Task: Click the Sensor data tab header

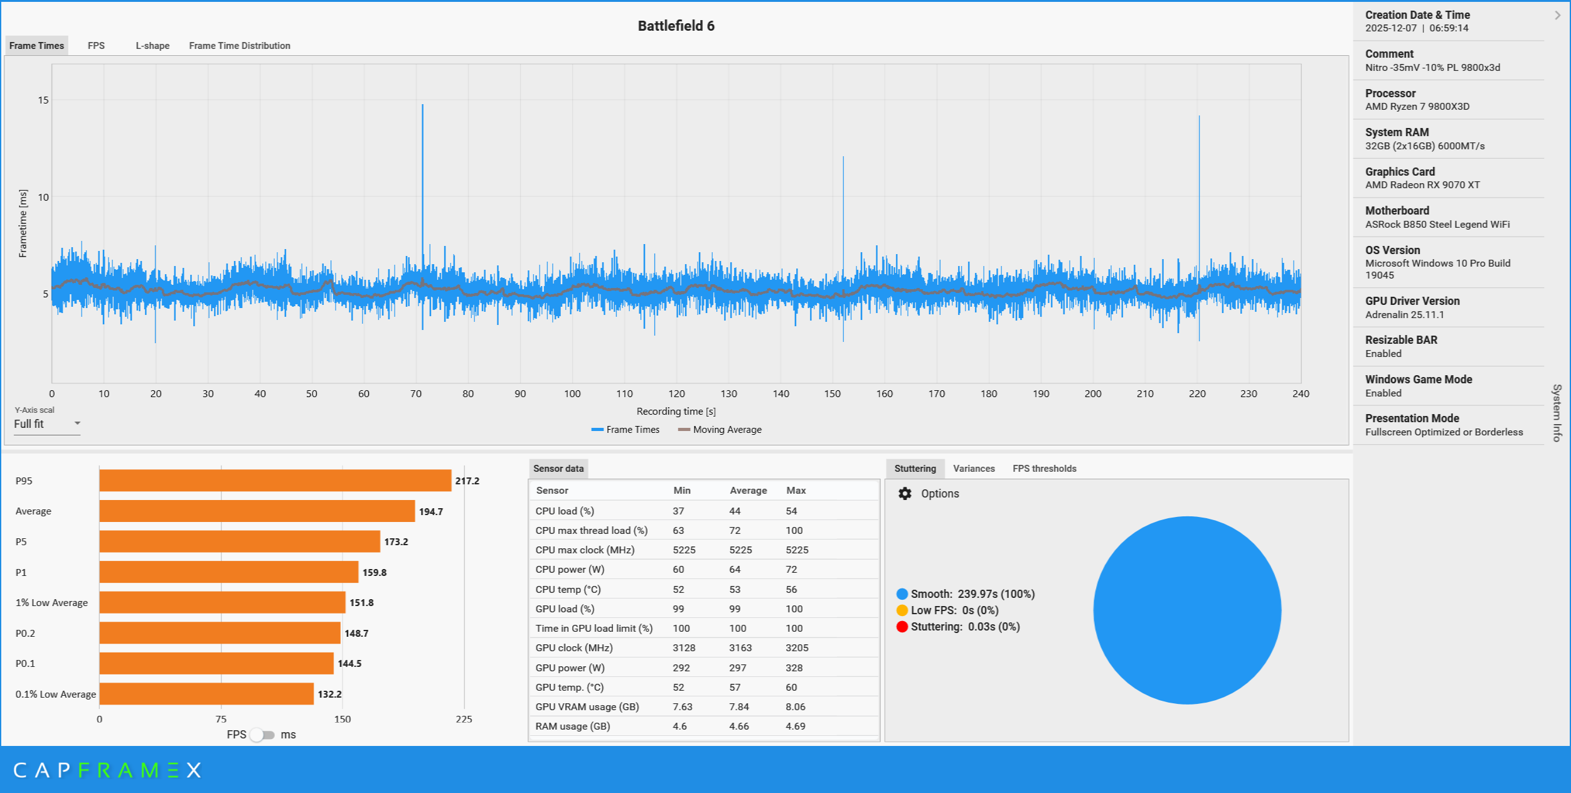Action: [558, 469]
